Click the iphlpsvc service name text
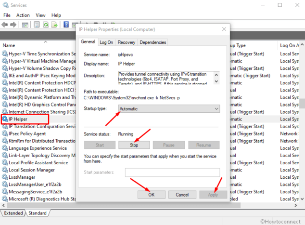 tap(126, 55)
